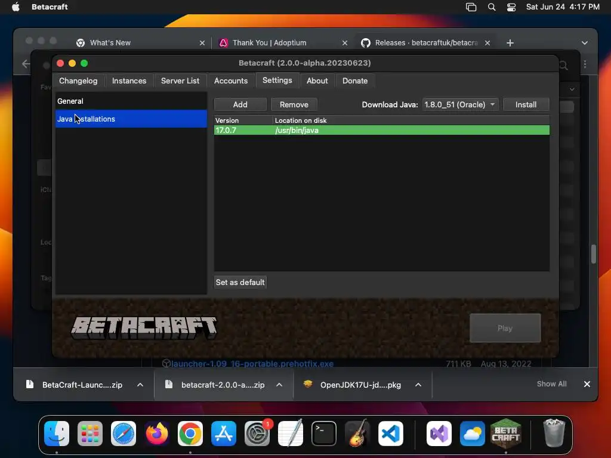Open GarageBand in the dock
Screen dimensions: 611x458
click(357, 434)
